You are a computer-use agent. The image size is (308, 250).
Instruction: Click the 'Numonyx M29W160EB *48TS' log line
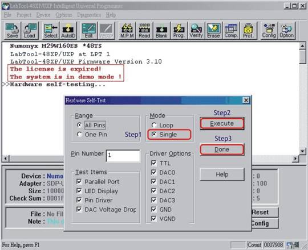click(56, 46)
